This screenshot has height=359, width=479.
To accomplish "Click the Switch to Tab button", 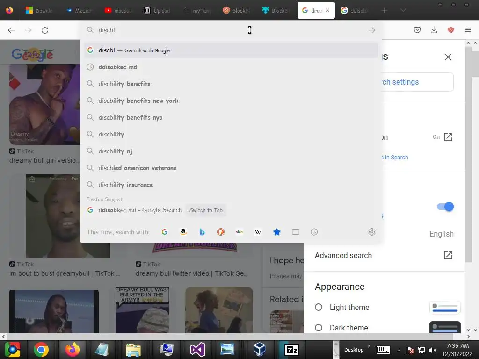I will coord(206,210).
